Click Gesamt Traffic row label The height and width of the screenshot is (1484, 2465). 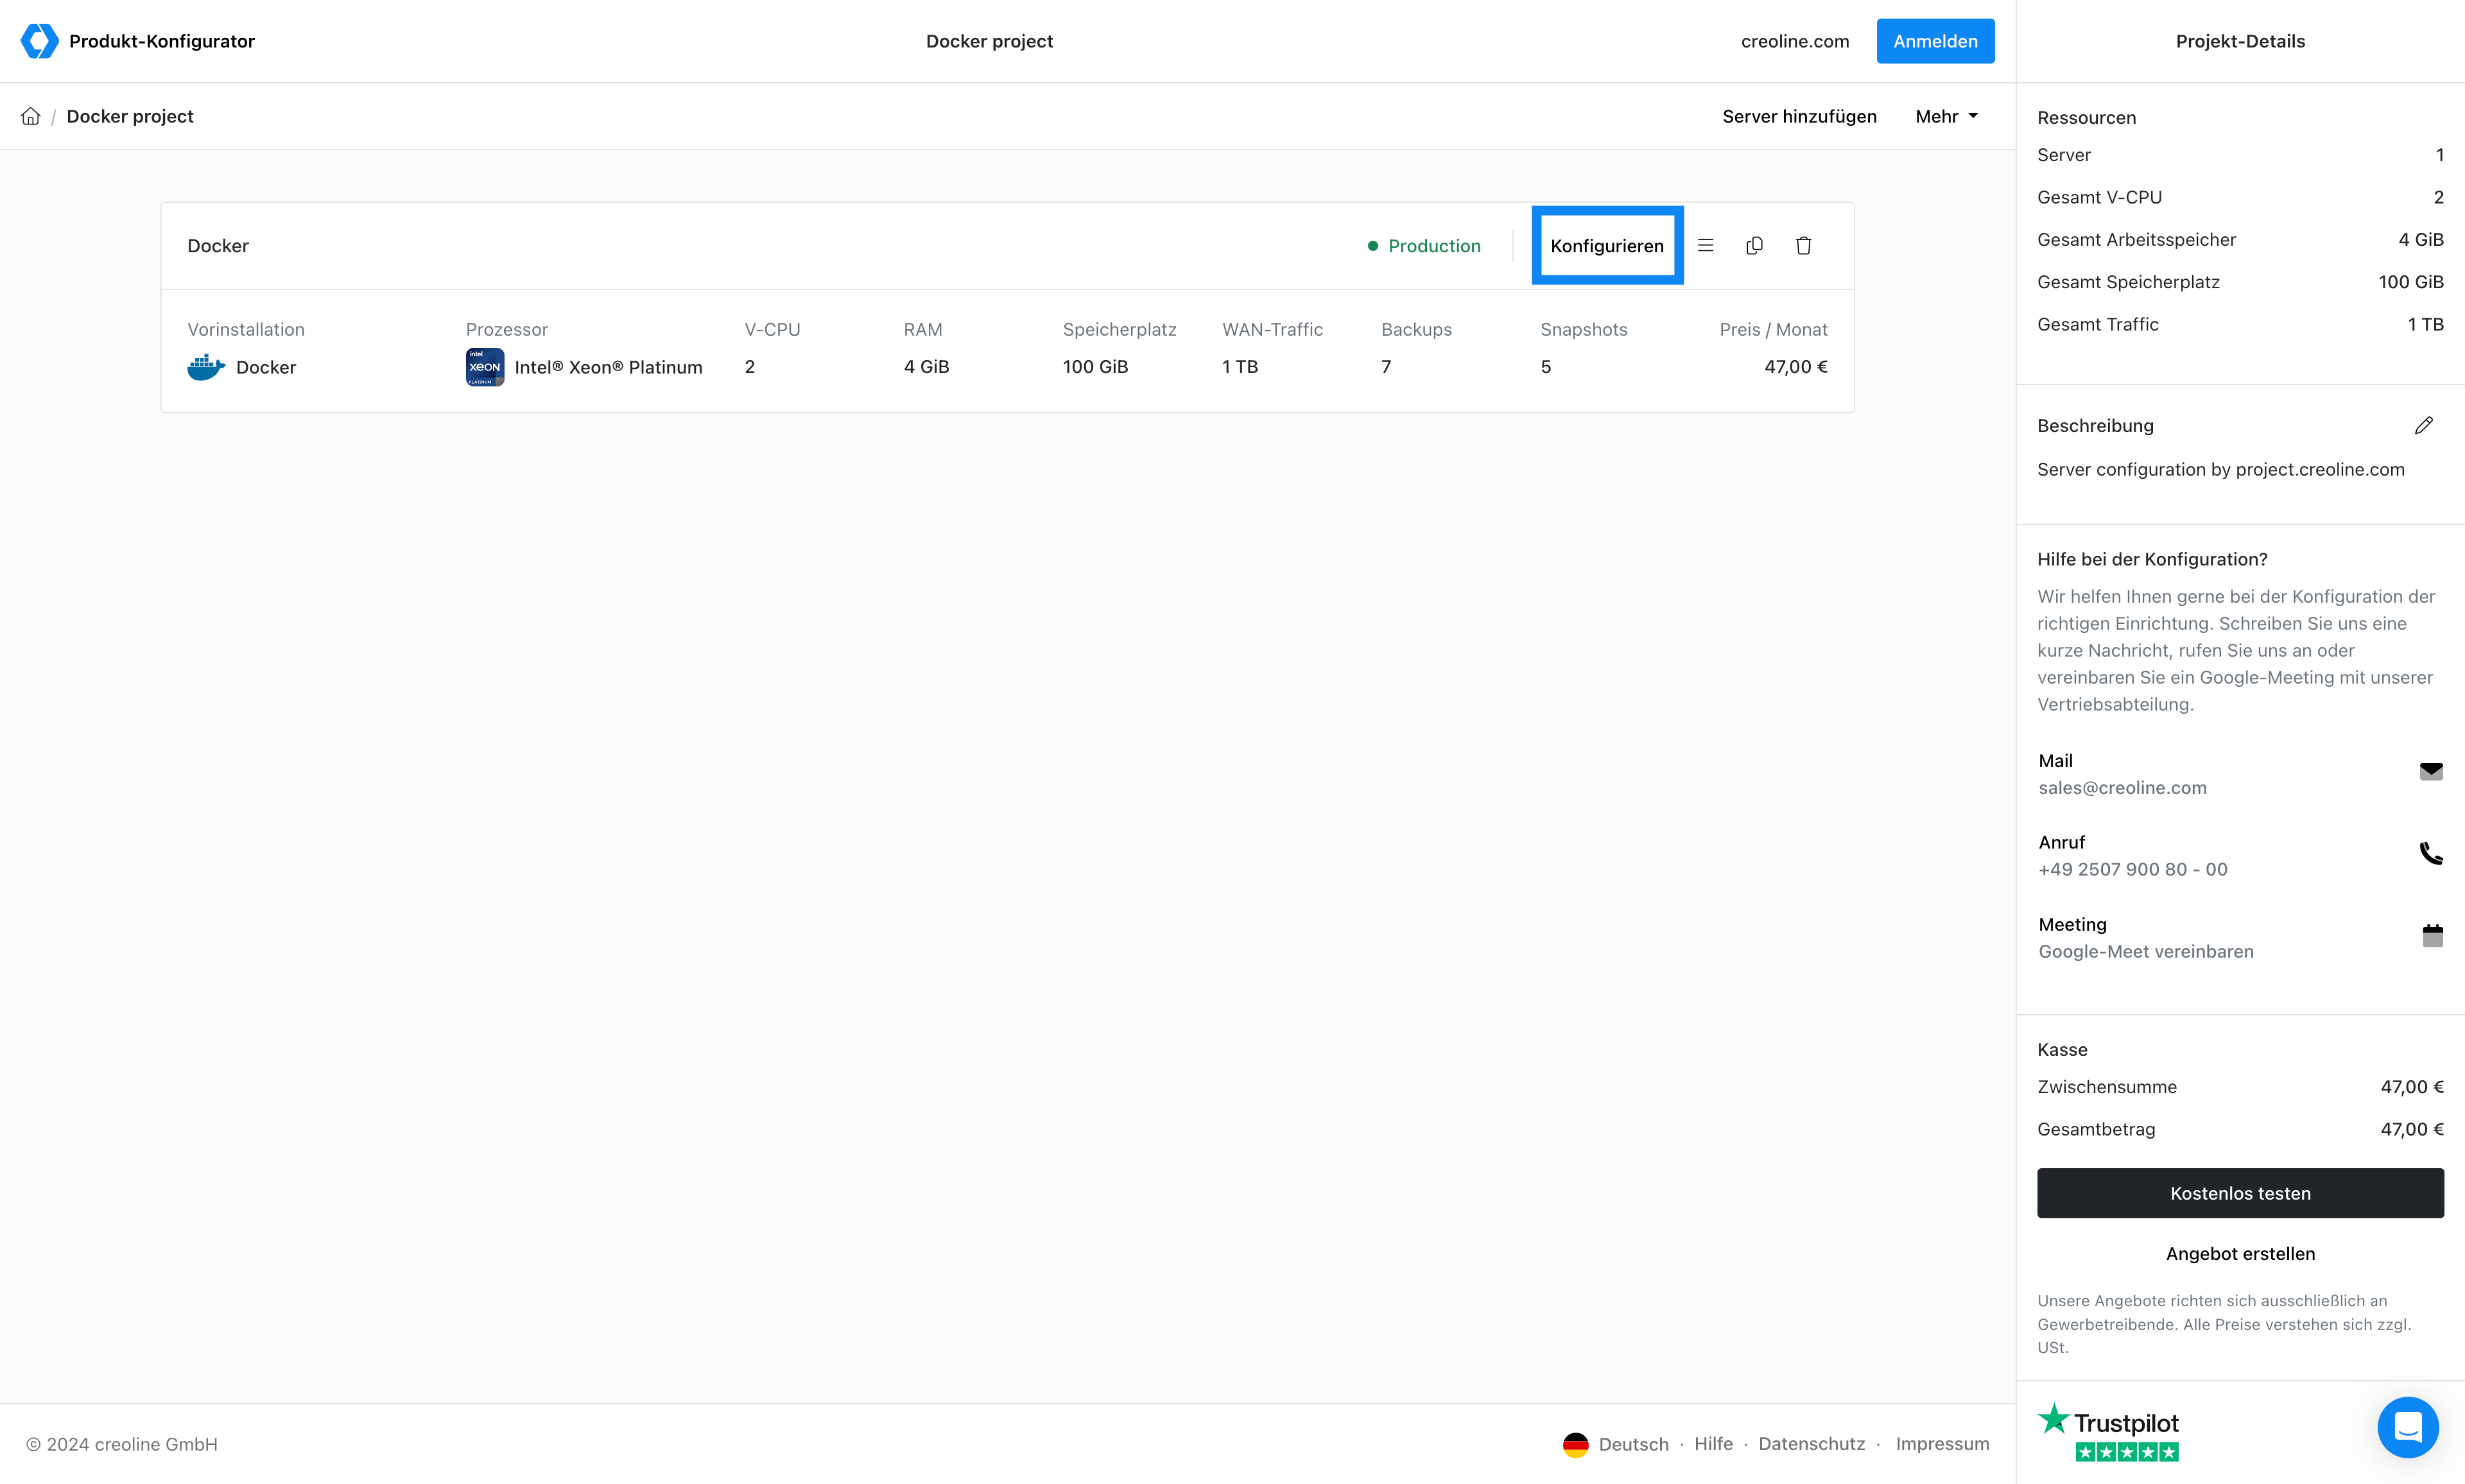point(2098,325)
